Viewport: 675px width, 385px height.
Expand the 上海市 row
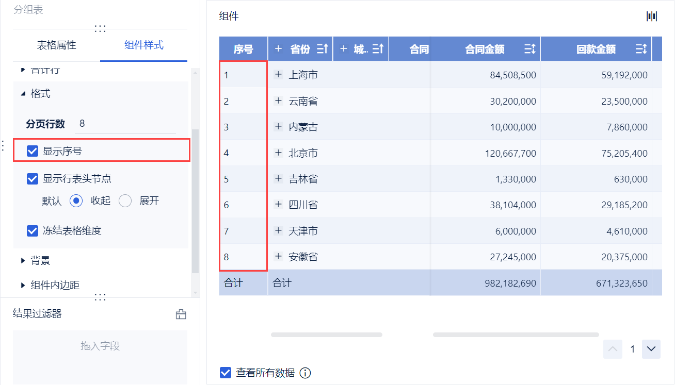tap(278, 75)
